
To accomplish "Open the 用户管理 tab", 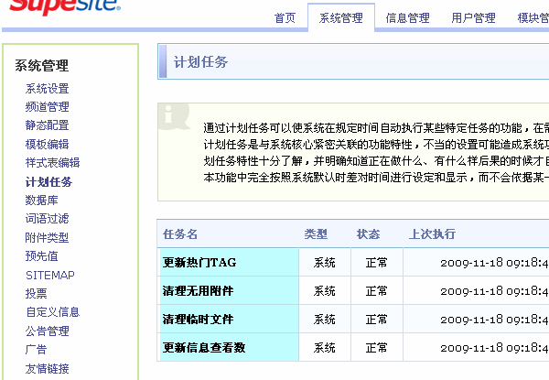I will click(473, 18).
